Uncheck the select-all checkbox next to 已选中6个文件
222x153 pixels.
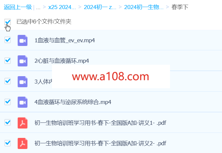click(x=7, y=22)
